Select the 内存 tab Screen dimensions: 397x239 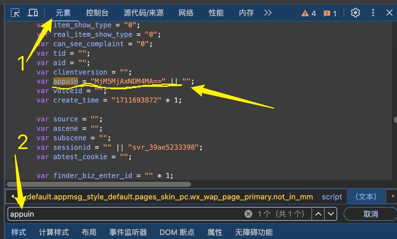[x=246, y=13]
